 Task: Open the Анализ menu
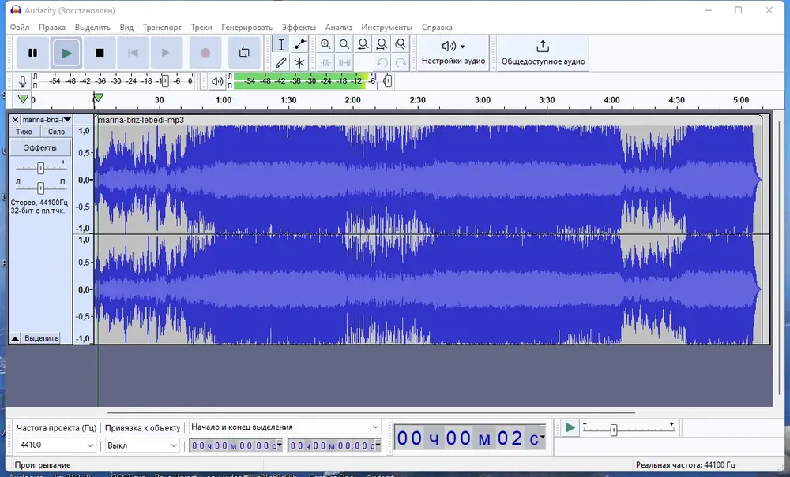[339, 27]
